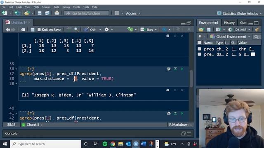Image resolution: width=264 pixels, height=148 pixels.
Task: Click the editor vertical scrollbar thumb
Action: [x=191, y=79]
